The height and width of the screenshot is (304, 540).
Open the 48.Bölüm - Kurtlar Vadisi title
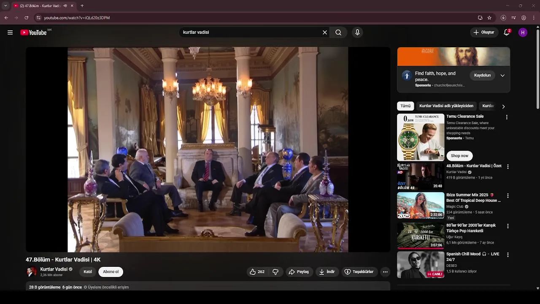(x=474, y=166)
